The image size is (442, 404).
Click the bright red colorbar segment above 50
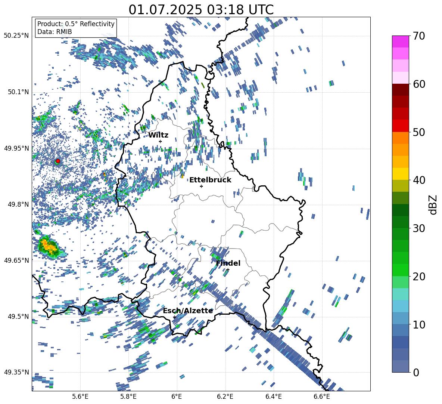pos(401,126)
